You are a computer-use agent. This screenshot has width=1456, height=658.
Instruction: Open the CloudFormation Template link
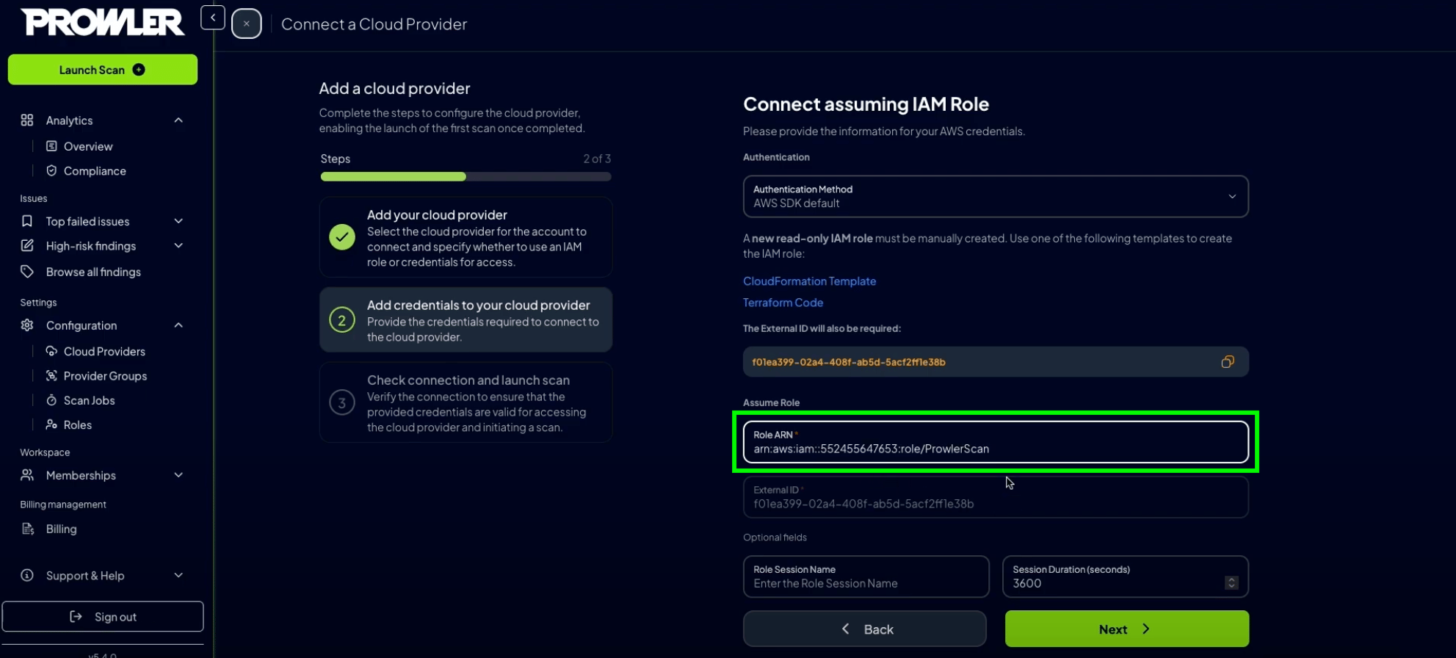tap(809, 281)
